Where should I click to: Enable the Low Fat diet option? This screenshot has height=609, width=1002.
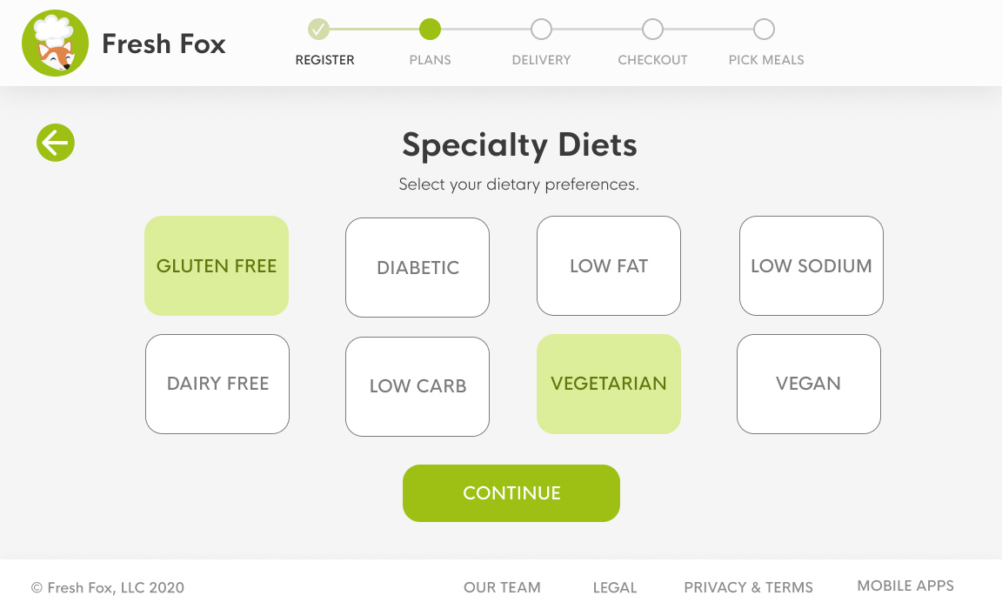pos(609,265)
